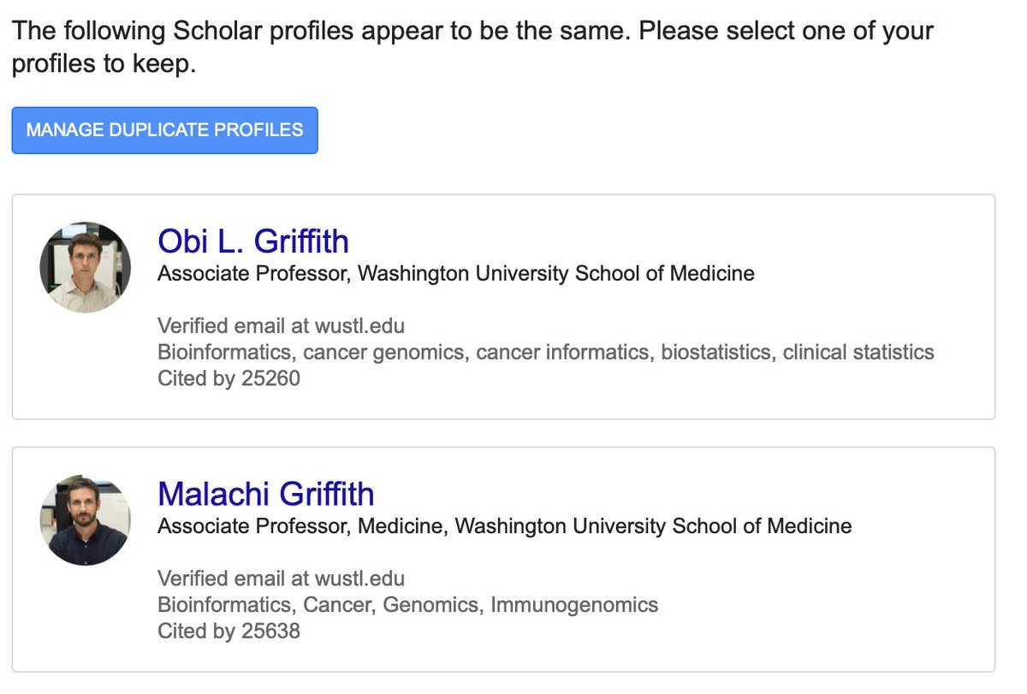Open the Malachi Griffith profile link
Screen dimensions: 1027x694
tap(266, 494)
